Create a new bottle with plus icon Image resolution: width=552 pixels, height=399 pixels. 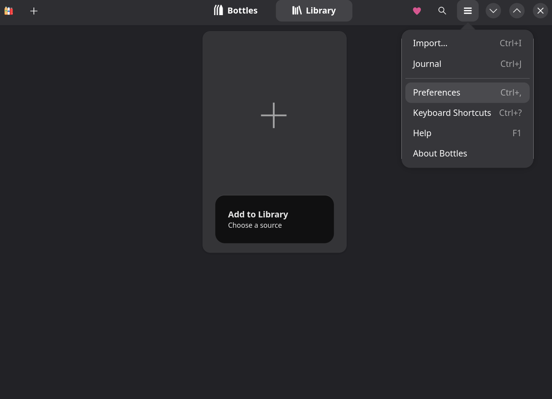coord(34,11)
